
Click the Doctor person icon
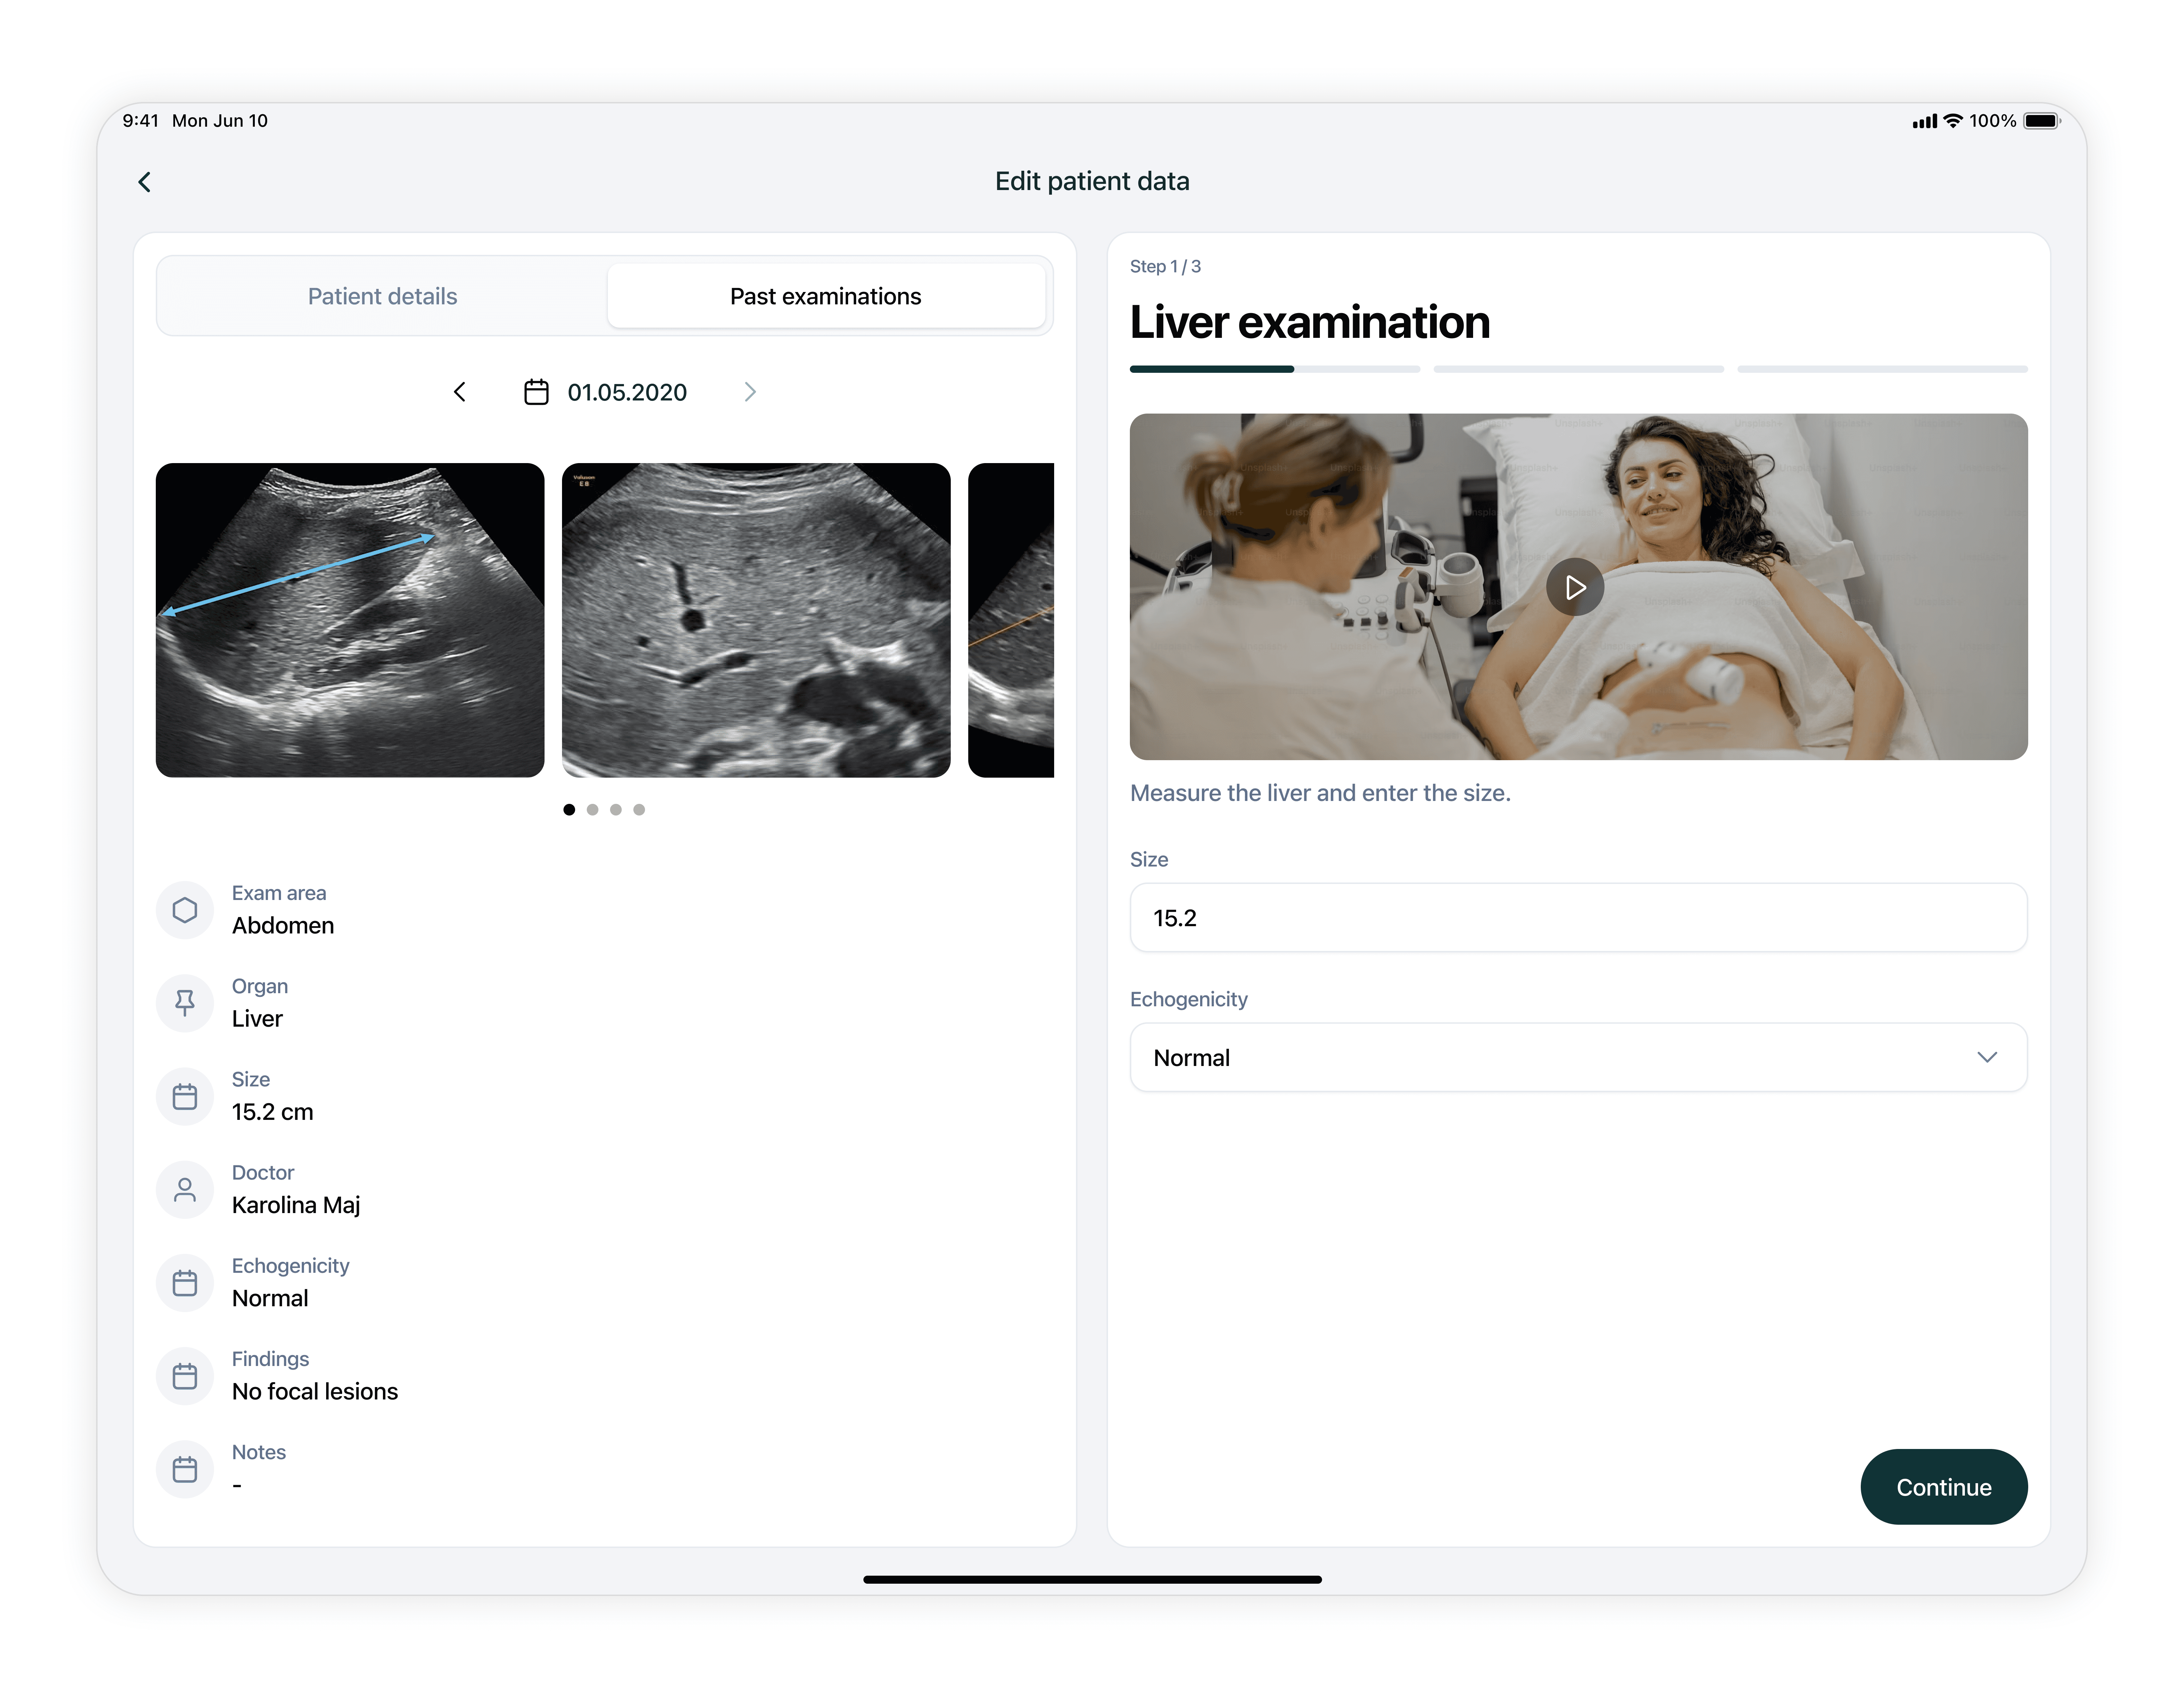[185, 1190]
